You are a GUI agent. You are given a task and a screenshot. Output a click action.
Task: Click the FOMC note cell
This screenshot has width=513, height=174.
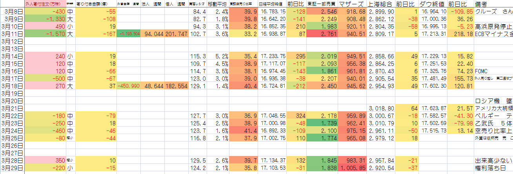pos(493,71)
